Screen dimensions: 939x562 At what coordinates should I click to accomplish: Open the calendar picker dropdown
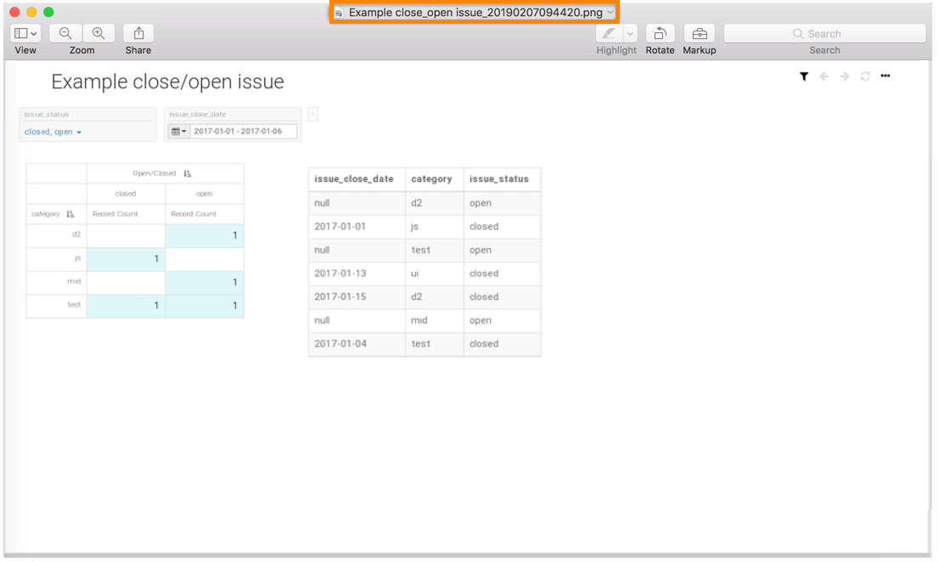coord(178,132)
